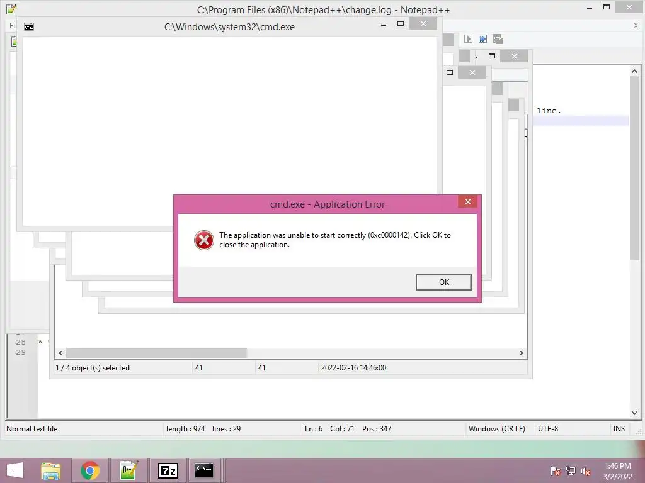Click the Notepad++ vertical scrollbar thumb
The height and width of the screenshot is (483, 645).
634,169
